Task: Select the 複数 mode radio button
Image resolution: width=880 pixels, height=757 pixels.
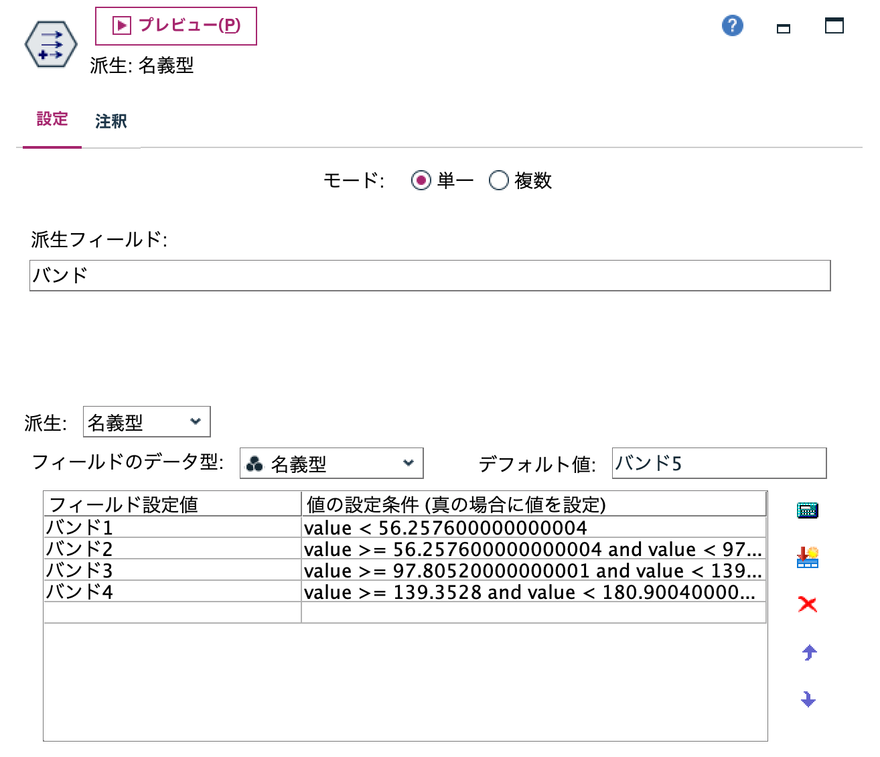Action: click(498, 180)
